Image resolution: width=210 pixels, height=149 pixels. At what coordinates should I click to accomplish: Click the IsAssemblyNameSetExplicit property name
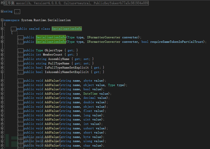67,72
